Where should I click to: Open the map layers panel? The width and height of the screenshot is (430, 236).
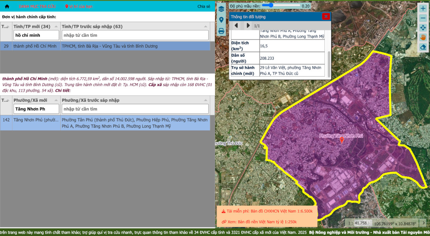tap(221, 9)
